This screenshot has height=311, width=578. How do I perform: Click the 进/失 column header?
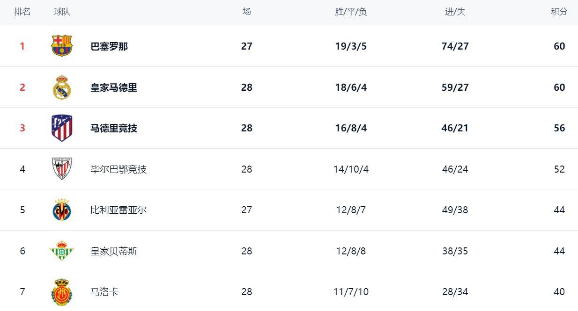[455, 12]
